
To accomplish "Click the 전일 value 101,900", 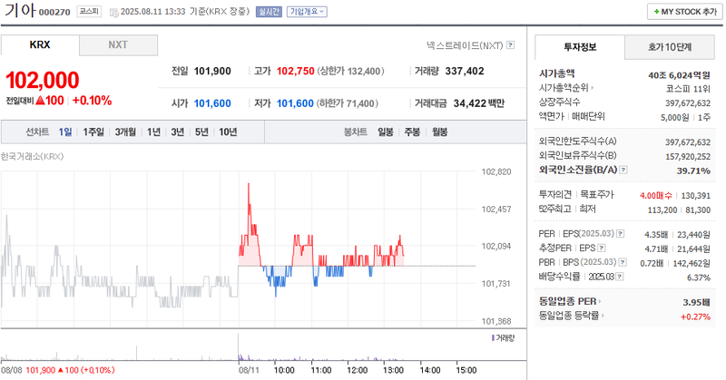I will 212,72.
